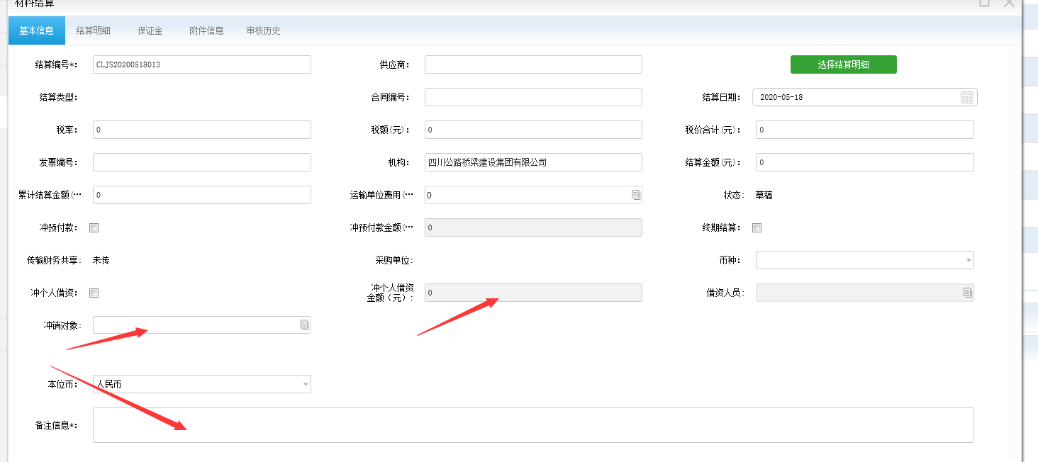This screenshot has width=1038, height=462.
Task: Click the lookup icon in 借资人员 field
Action: pos(967,293)
